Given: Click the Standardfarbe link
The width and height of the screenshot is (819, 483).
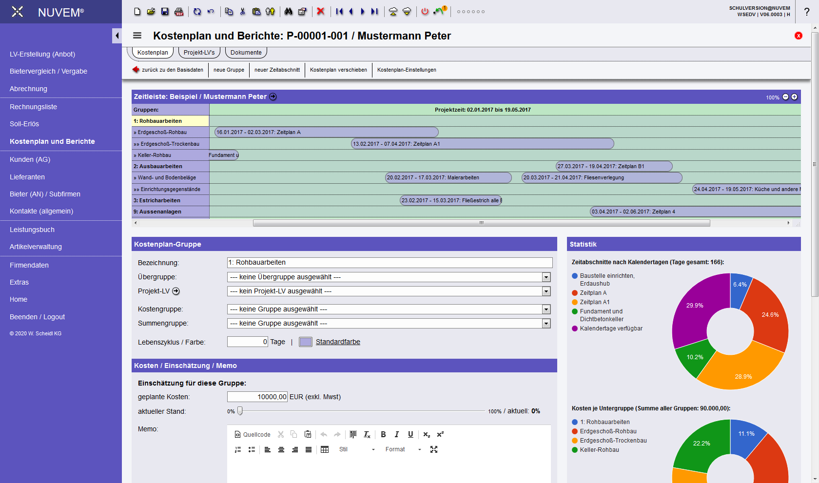Looking at the screenshot, I should (338, 342).
